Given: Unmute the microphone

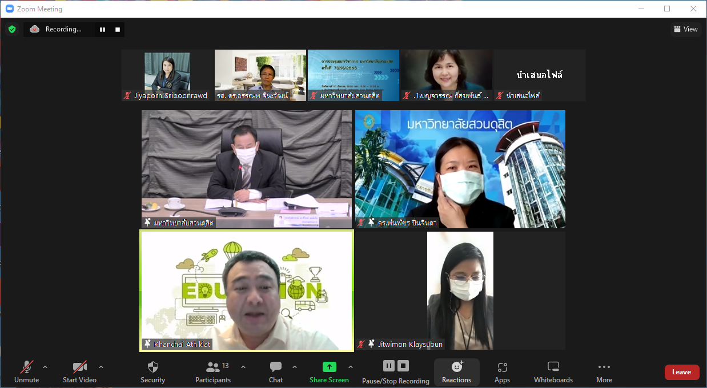Looking at the screenshot, I should [x=27, y=371].
